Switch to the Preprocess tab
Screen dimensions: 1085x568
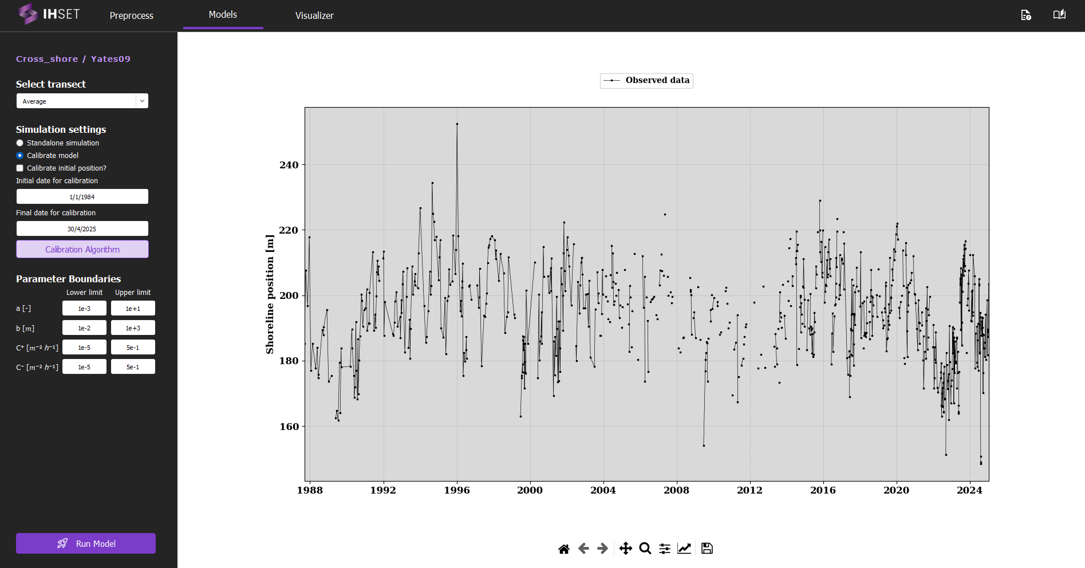click(131, 15)
